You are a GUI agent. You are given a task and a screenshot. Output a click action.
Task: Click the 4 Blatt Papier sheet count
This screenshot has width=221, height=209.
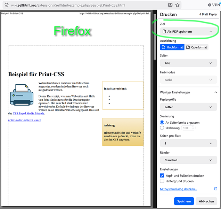coord(208,14)
